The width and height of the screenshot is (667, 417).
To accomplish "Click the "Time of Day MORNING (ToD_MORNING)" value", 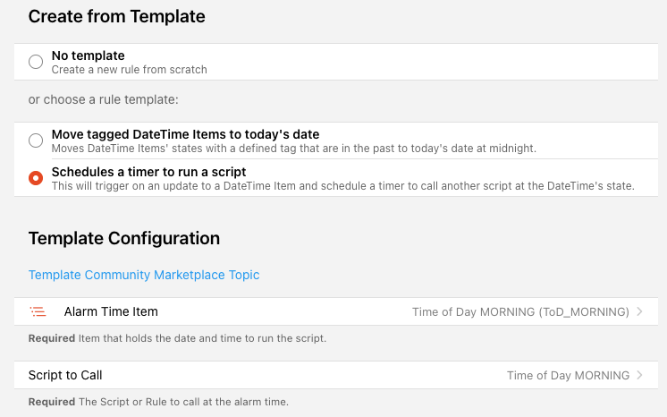I will [519, 312].
